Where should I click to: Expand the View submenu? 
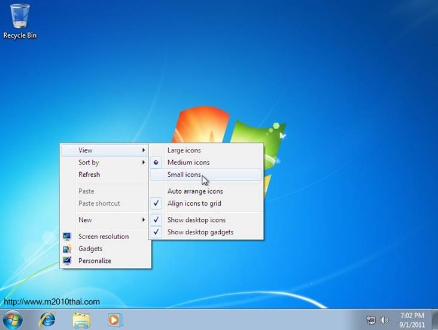(x=105, y=150)
